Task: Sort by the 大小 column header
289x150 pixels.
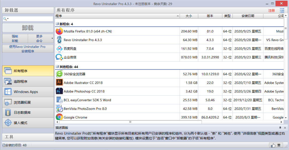Action: coord(189,16)
